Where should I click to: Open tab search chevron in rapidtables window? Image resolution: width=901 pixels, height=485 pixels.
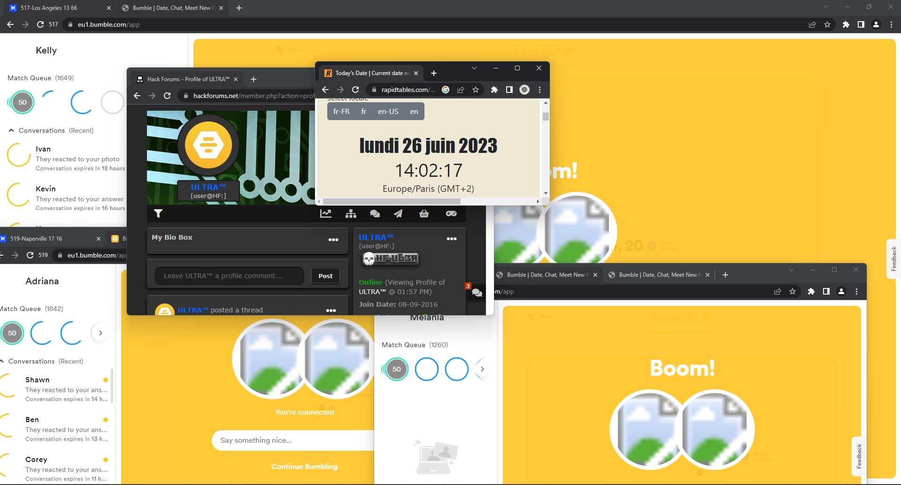[x=474, y=68]
